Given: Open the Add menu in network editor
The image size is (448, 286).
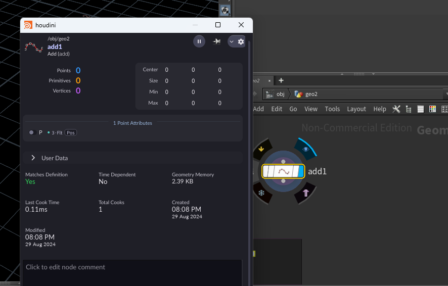Looking at the screenshot, I should 258,109.
